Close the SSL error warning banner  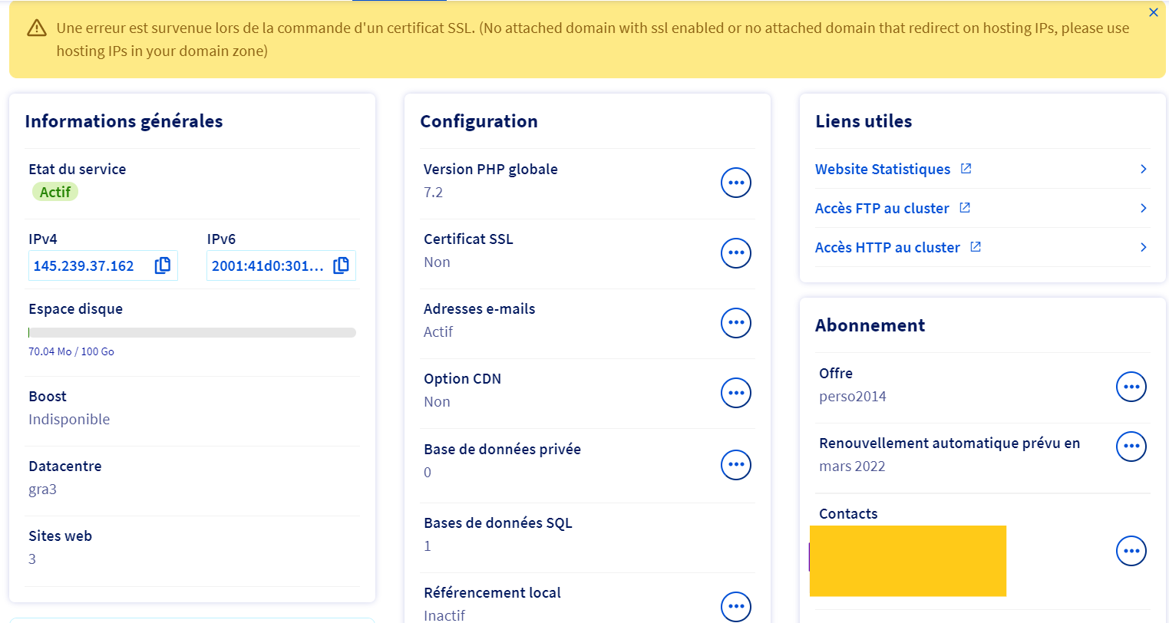(1153, 12)
